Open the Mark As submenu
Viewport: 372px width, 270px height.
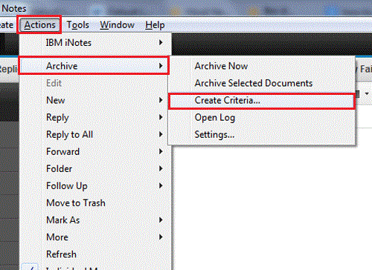(95, 220)
